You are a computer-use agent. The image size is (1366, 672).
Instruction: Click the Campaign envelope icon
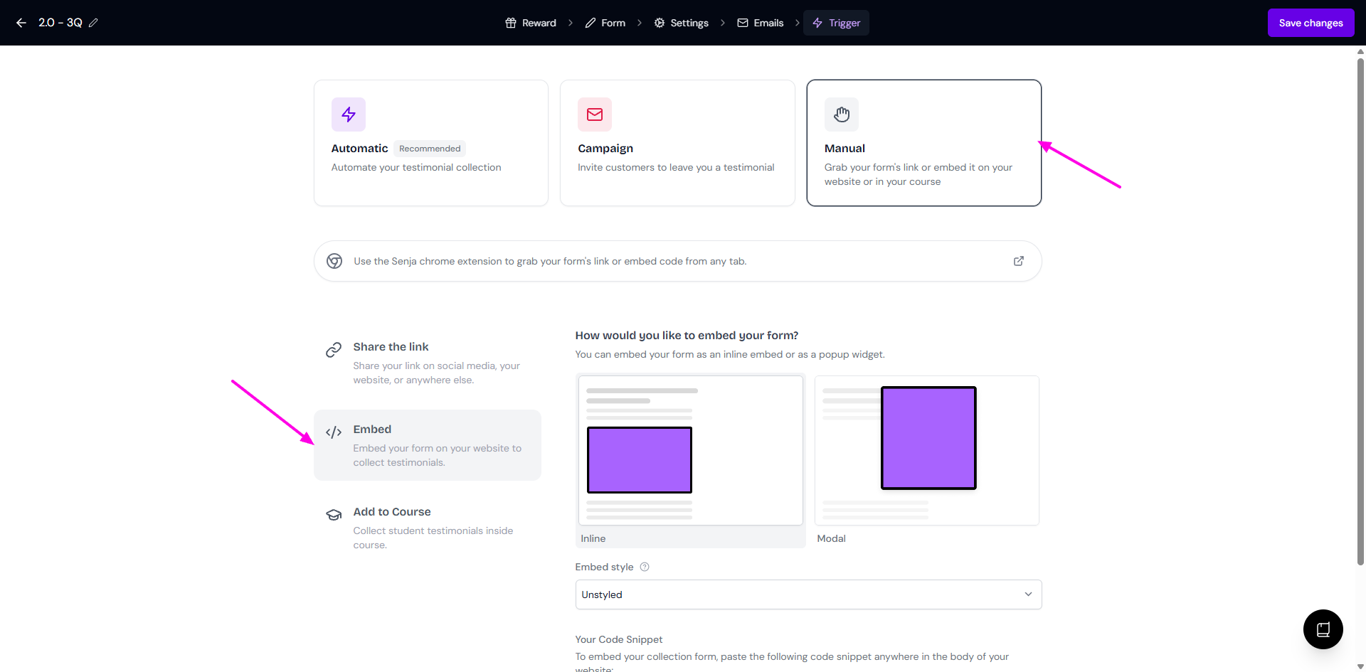pyautogui.click(x=594, y=114)
